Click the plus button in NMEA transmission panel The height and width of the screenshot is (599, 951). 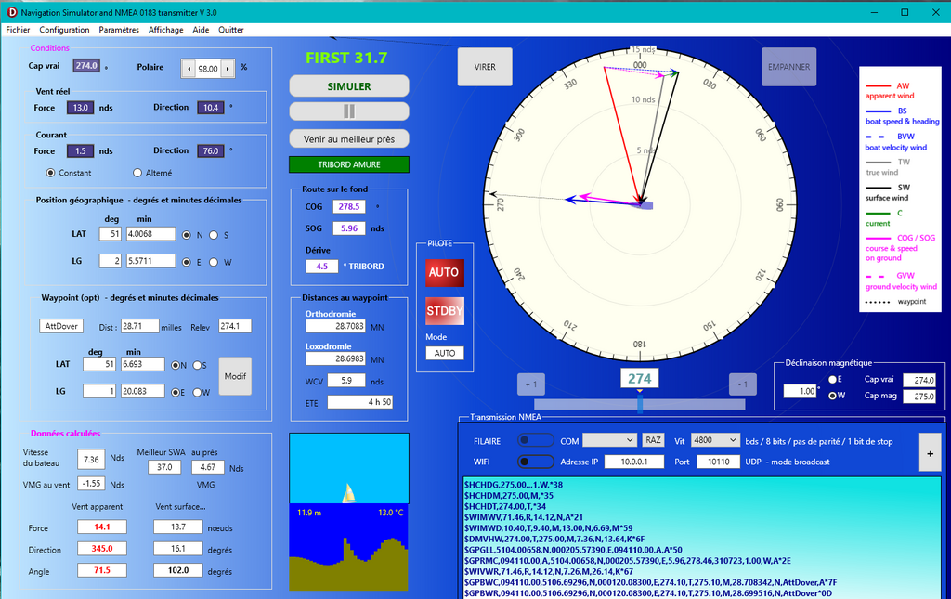point(930,453)
